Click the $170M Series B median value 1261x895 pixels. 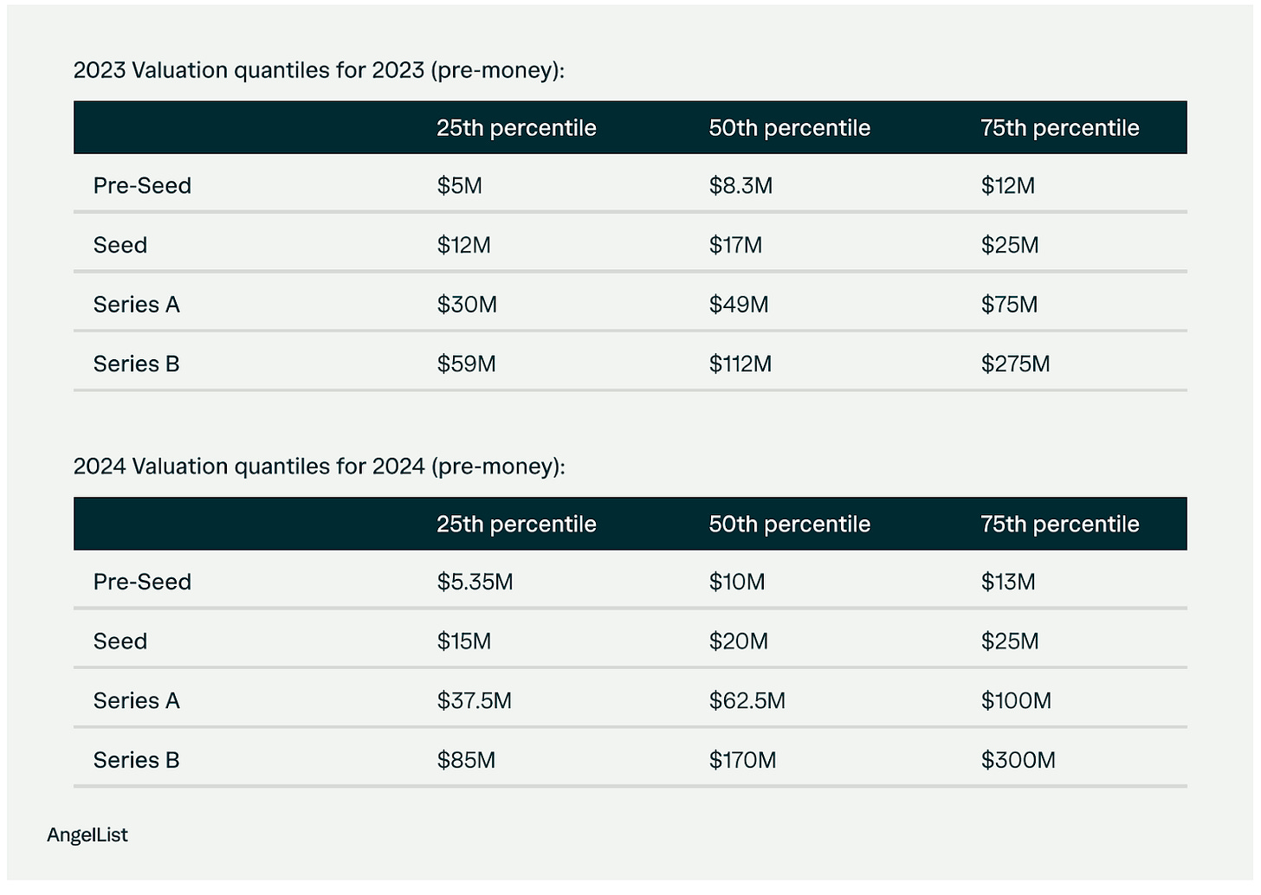point(742,761)
